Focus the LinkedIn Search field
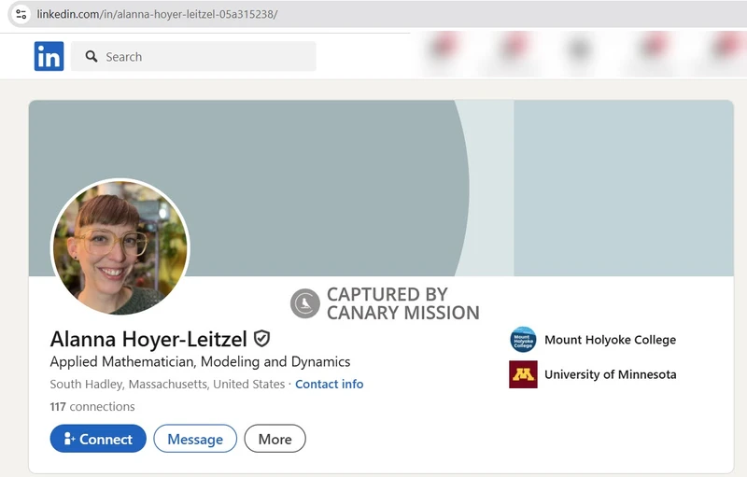747x477 pixels. (205, 57)
